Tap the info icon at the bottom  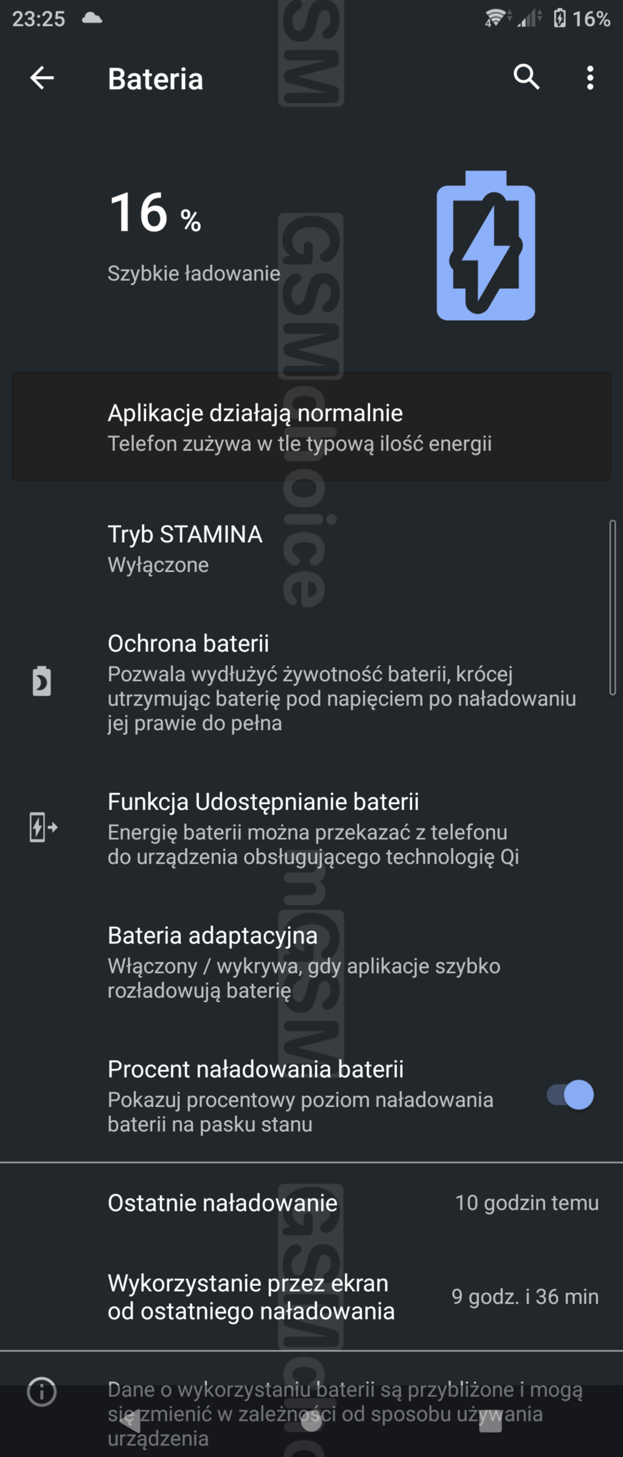(x=42, y=1392)
